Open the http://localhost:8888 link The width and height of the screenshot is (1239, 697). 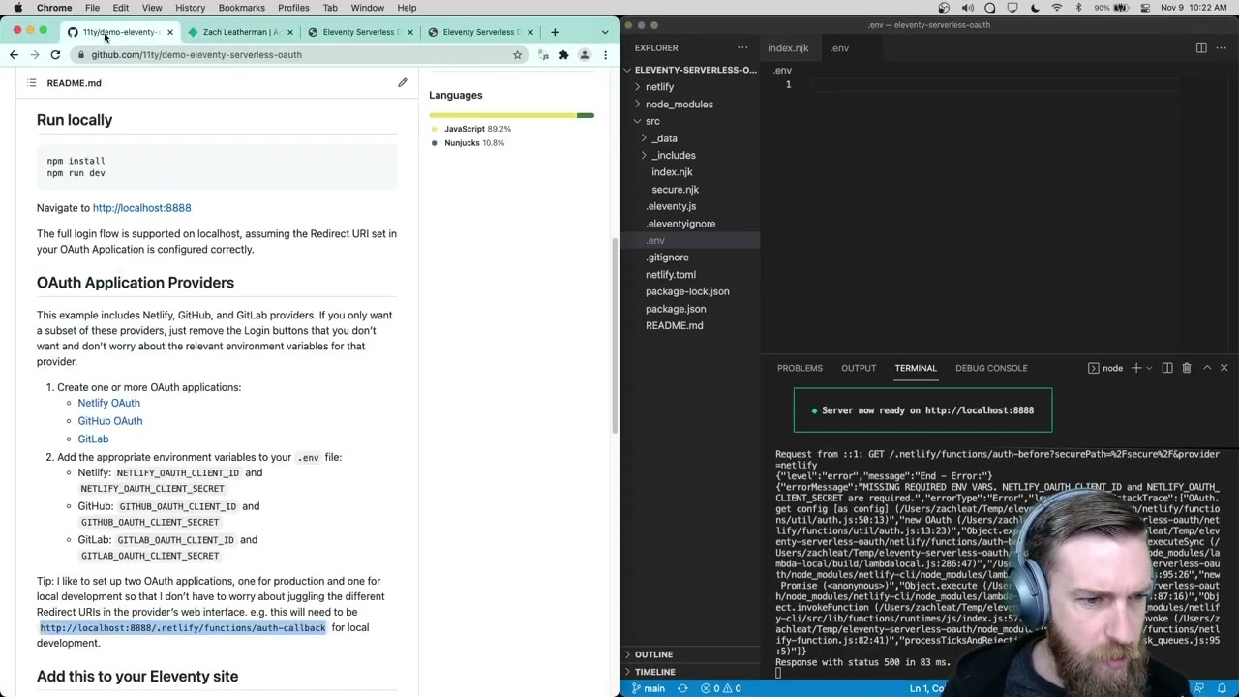coord(141,208)
